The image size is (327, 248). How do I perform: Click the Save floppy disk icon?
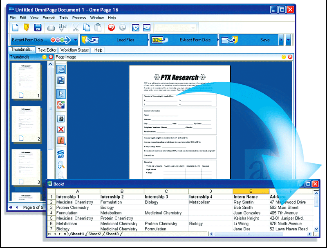pos(38,28)
